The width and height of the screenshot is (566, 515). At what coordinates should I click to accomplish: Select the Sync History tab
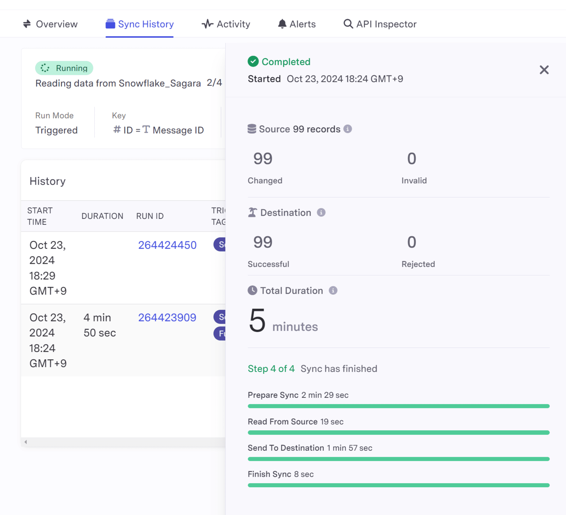tap(140, 24)
